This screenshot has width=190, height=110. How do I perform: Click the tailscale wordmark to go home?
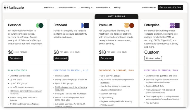pos(16,7)
